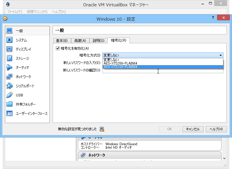This screenshot has width=232, height=169.
Task: Choose AES-XTS128-PLAIN64 cipher option
Action: (x=163, y=67)
